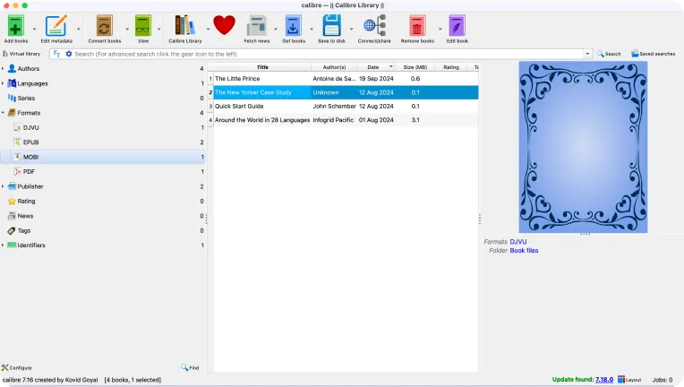The image size is (684, 387).
Task: Click the Calibre Library icon
Action: (185, 26)
